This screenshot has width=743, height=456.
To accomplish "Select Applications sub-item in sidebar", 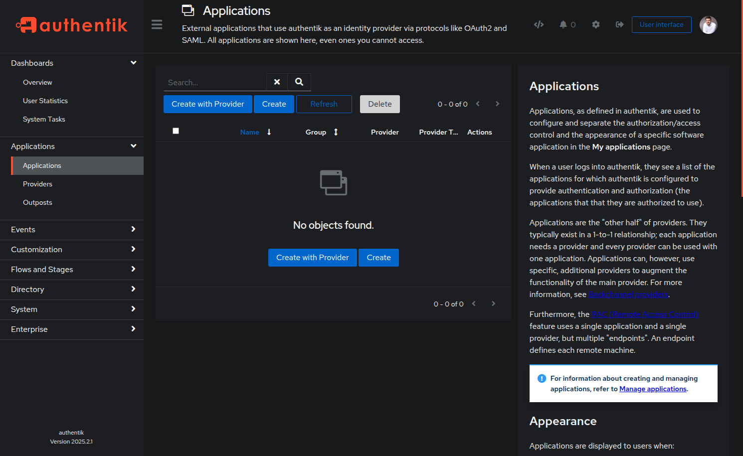I will (x=77, y=166).
